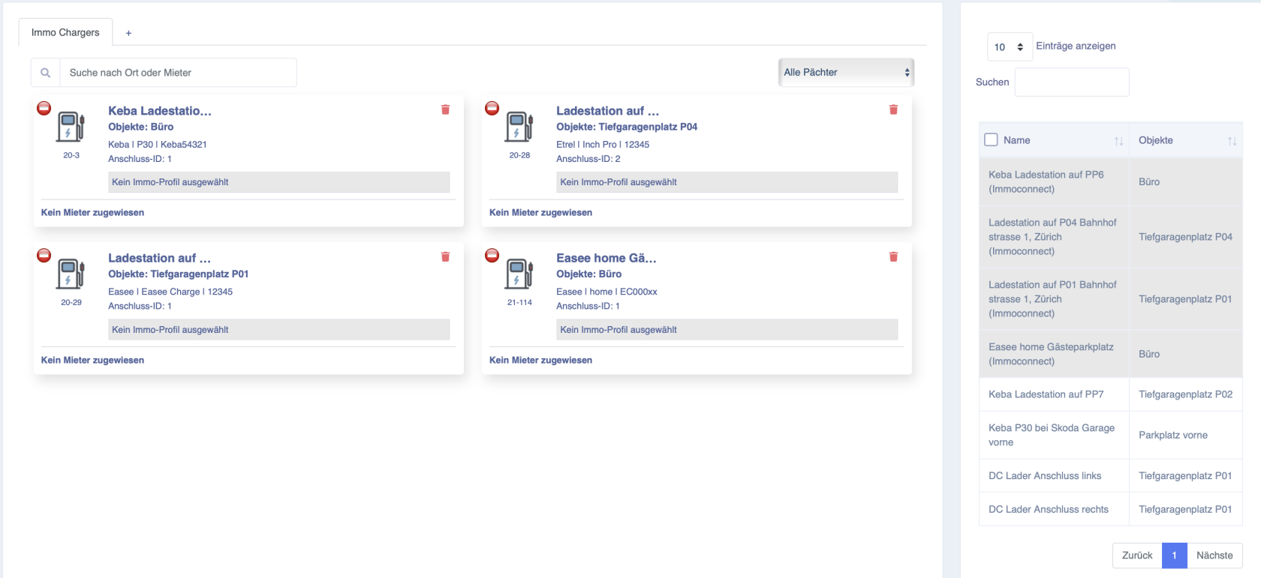Toggle the select-all checkbox beside Name
The image size is (1261, 578).
click(x=991, y=140)
